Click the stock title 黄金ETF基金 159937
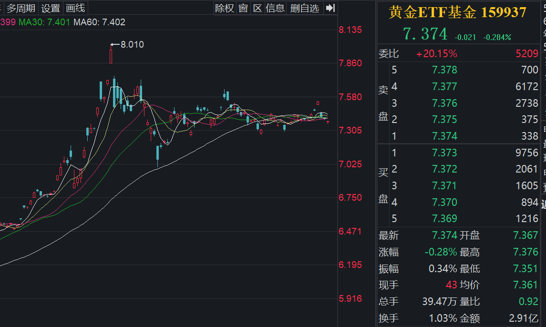The height and width of the screenshot is (327, 546). 457,12
